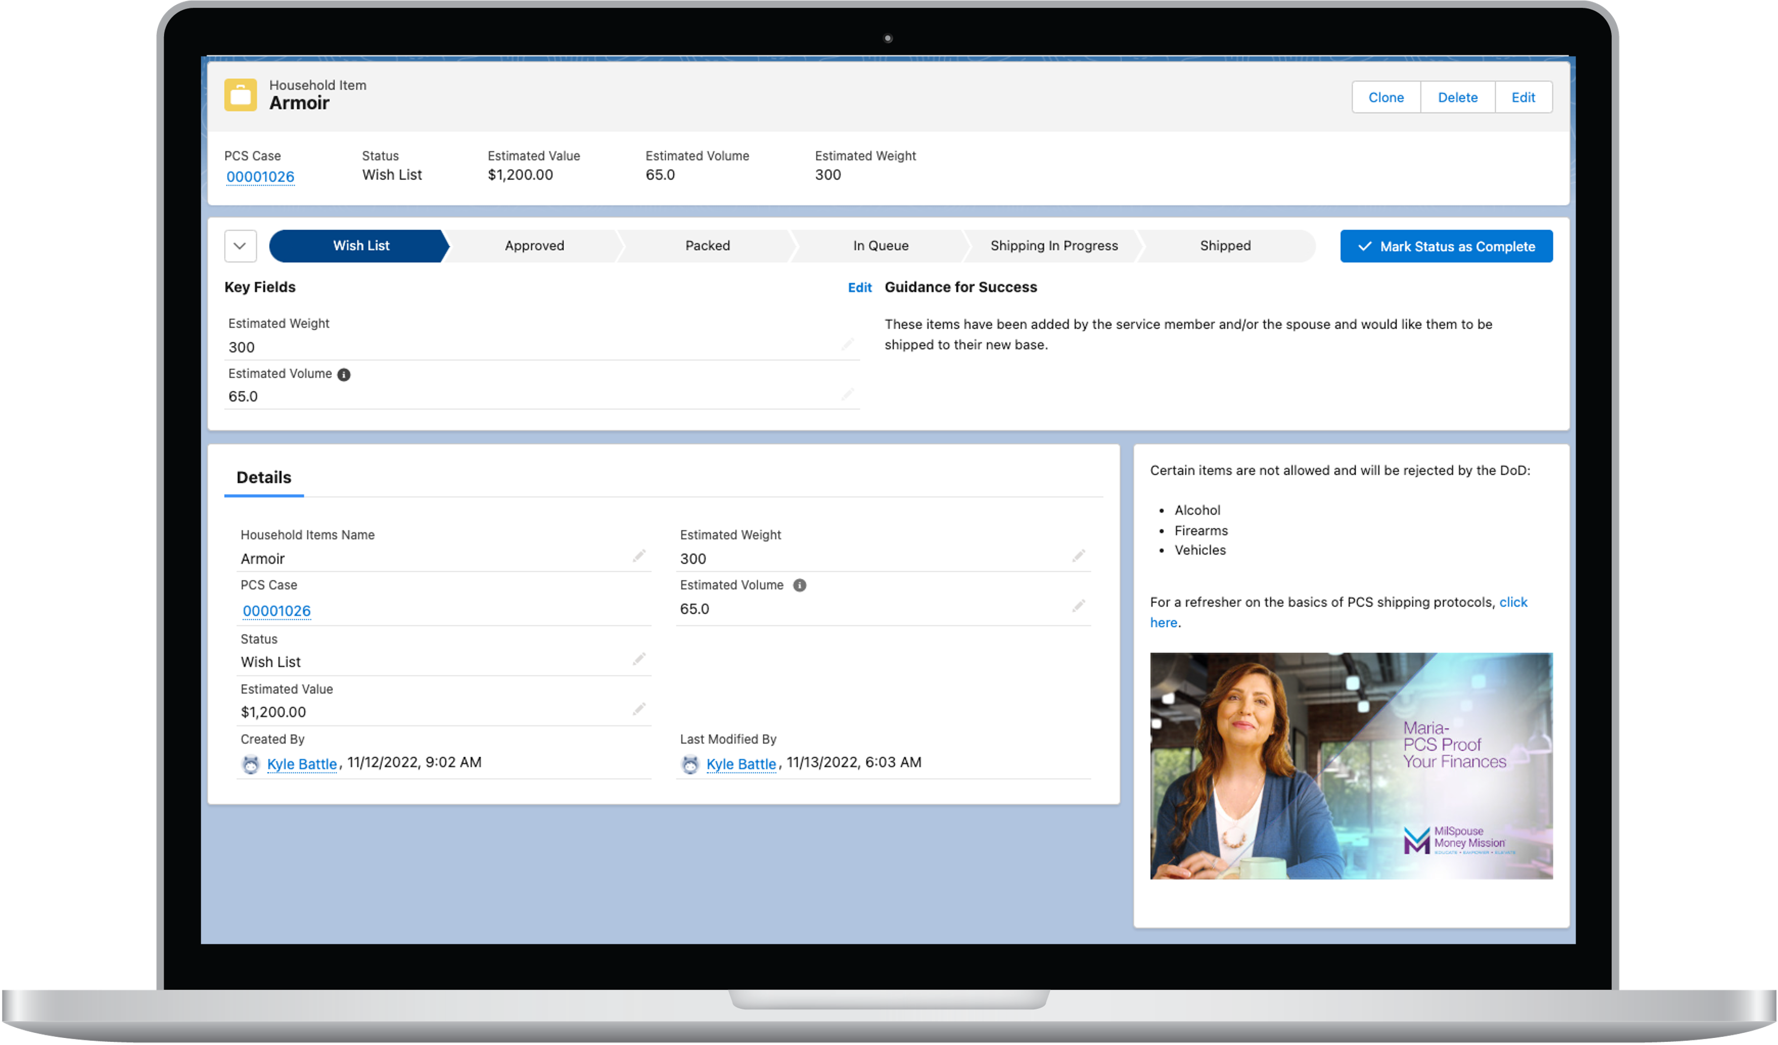Viewport: 1778px width, 1045px height.
Task: Click Estimated Weight value 300 in Key Fields
Action: 241,348
